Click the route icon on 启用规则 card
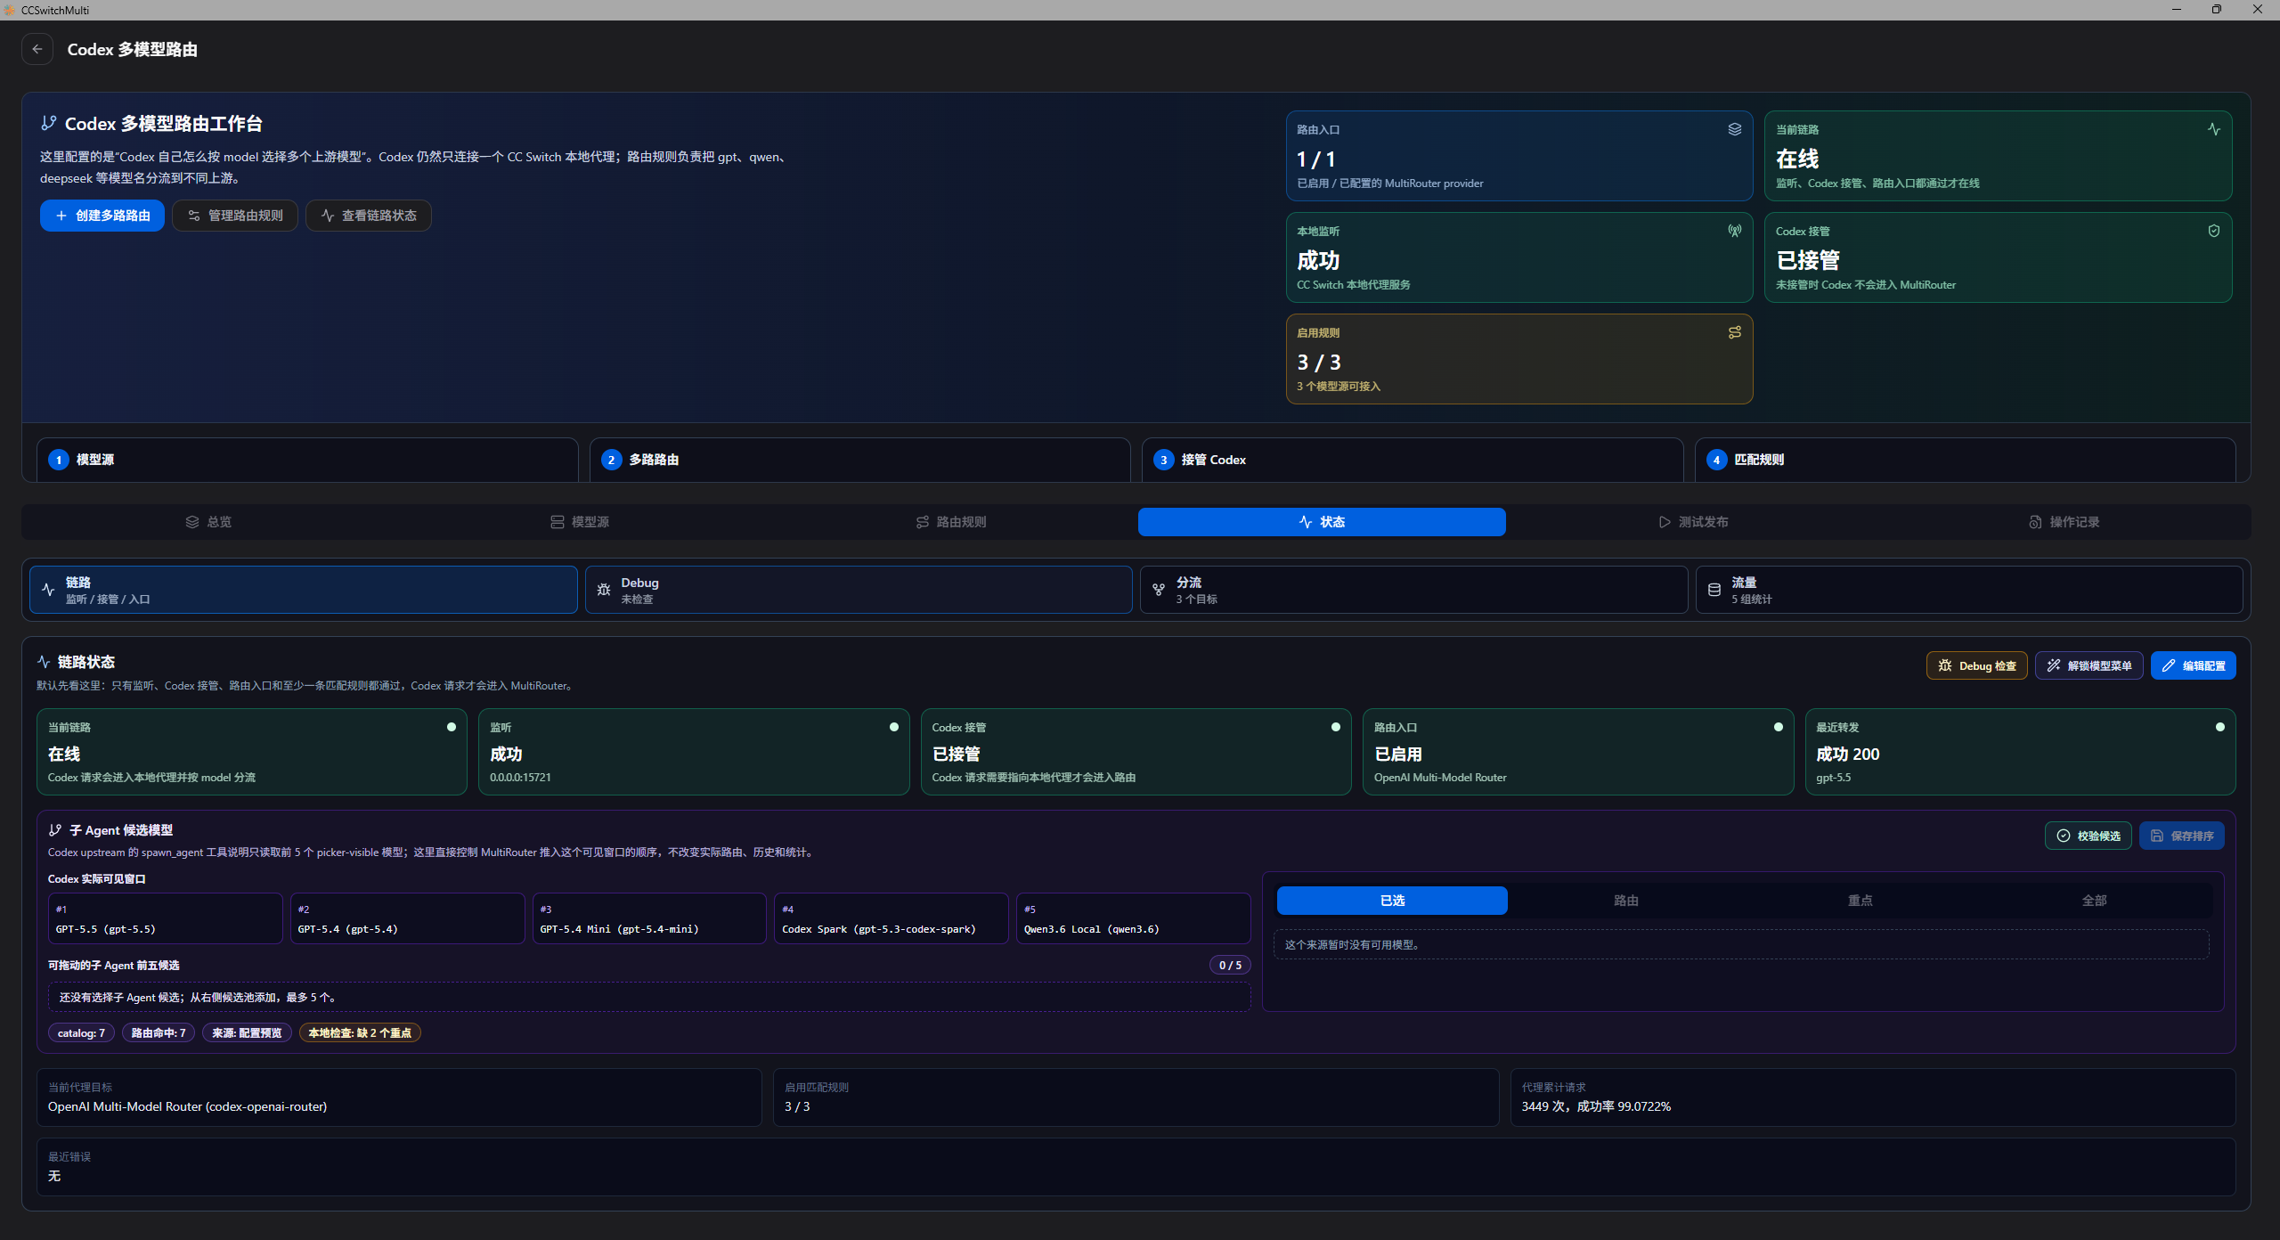Image resolution: width=2280 pixels, height=1240 pixels. (1735, 332)
